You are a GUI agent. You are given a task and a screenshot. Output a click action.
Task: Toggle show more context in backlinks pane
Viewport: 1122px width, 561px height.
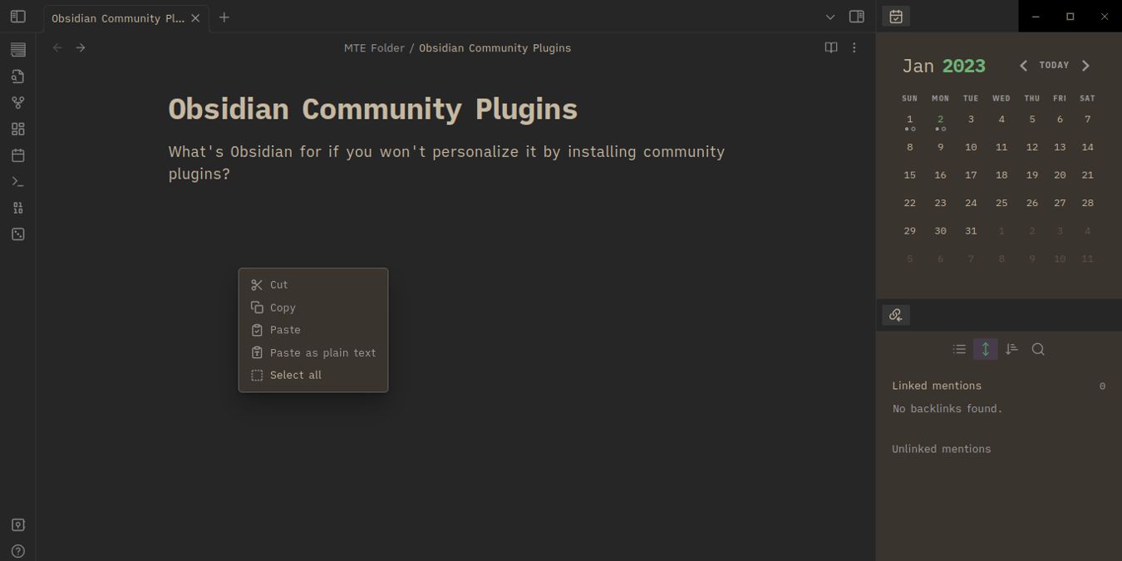click(986, 349)
